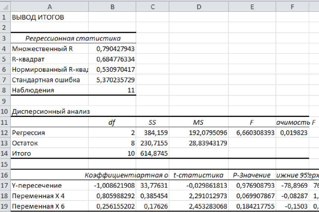Image resolution: width=319 pixels, height=212 pixels.
Task: Click the select-all corner of the sheet
Action: click(x=5, y=6)
